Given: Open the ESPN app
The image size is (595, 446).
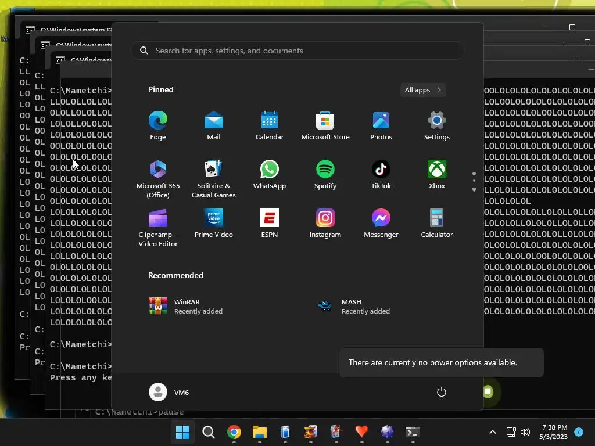Looking at the screenshot, I should click(x=270, y=224).
